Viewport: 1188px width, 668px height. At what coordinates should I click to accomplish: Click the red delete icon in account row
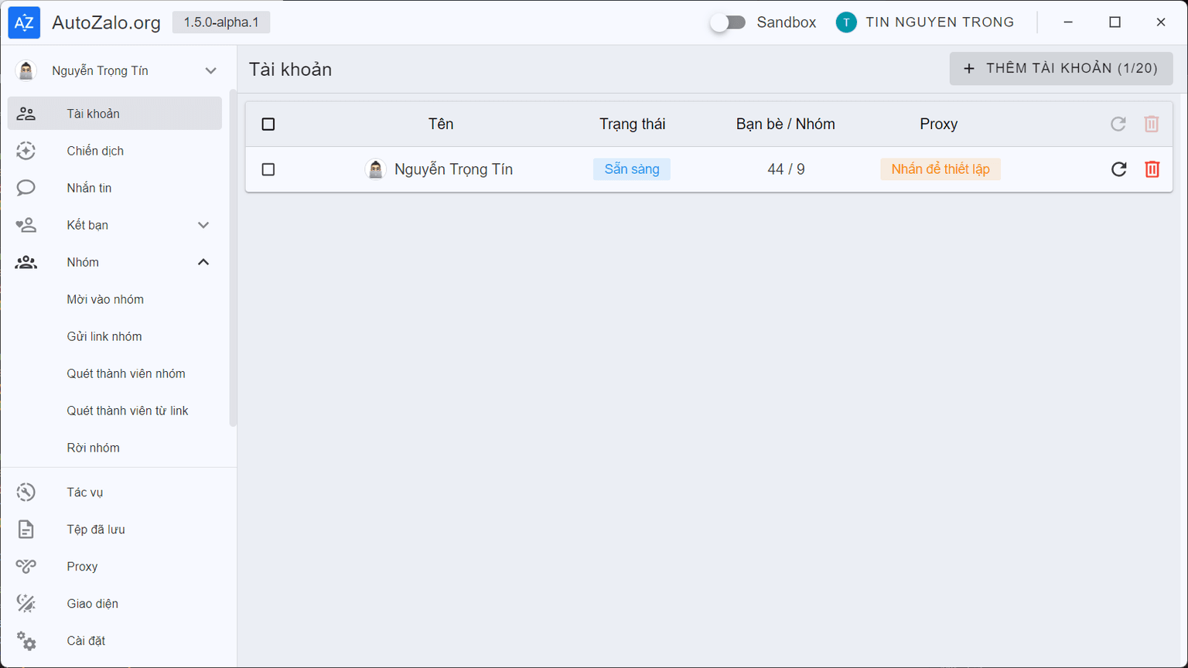1152,169
